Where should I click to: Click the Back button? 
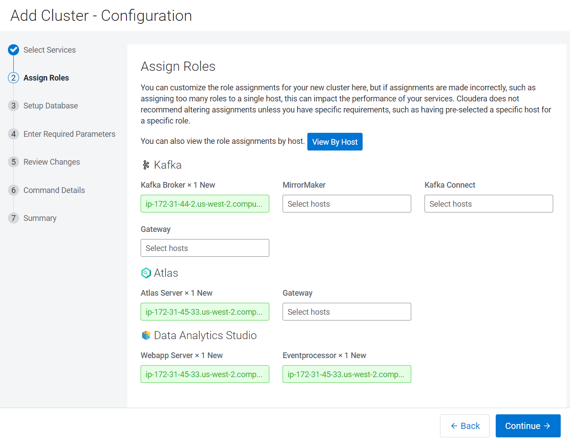tap(465, 426)
